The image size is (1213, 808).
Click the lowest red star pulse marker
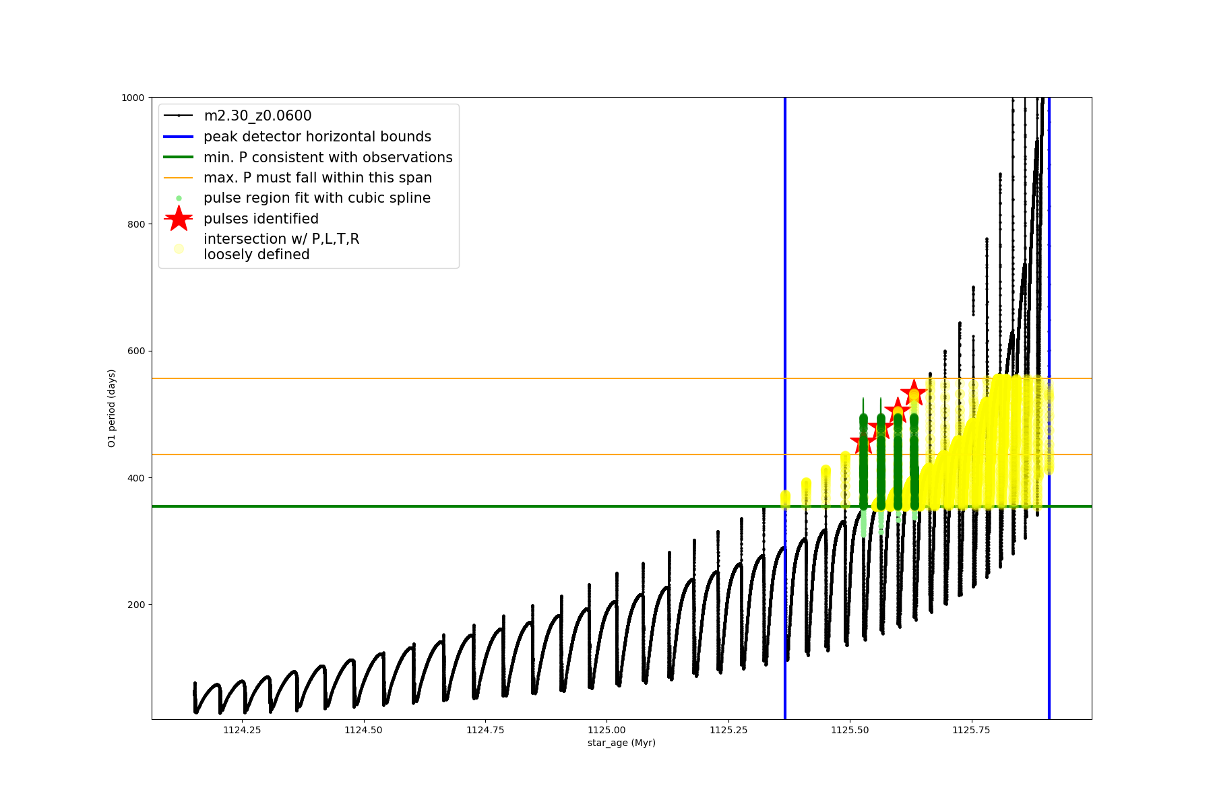point(863,442)
